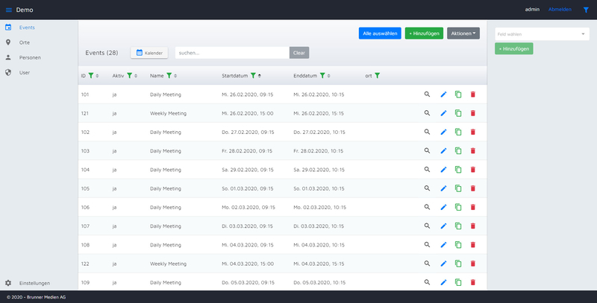Open the Aktionen dropdown
The height and width of the screenshot is (303, 597).
(x=463, y=34)
